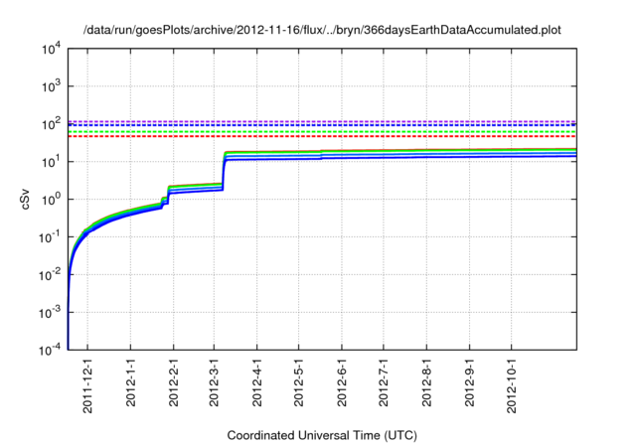
Task: Click the 2012-3-1 date label
Action: (214, 382)
